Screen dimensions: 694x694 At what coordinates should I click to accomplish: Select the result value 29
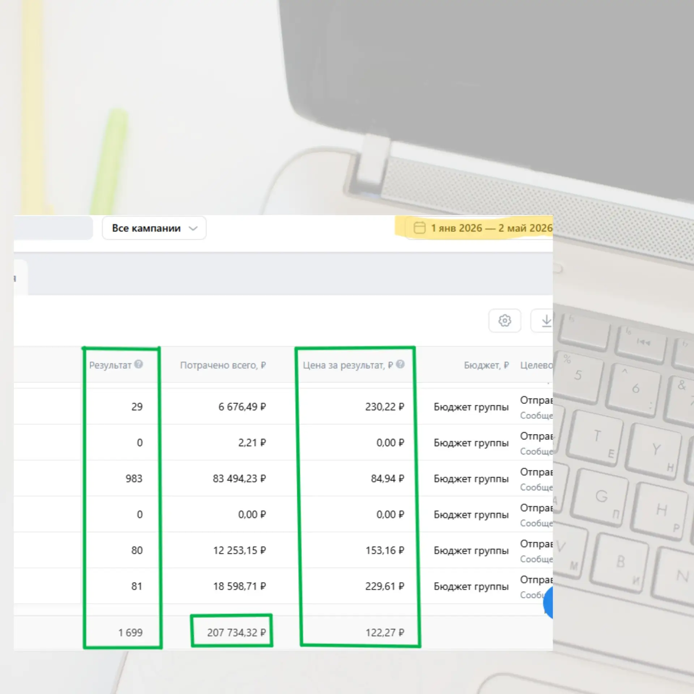[137, 407]
